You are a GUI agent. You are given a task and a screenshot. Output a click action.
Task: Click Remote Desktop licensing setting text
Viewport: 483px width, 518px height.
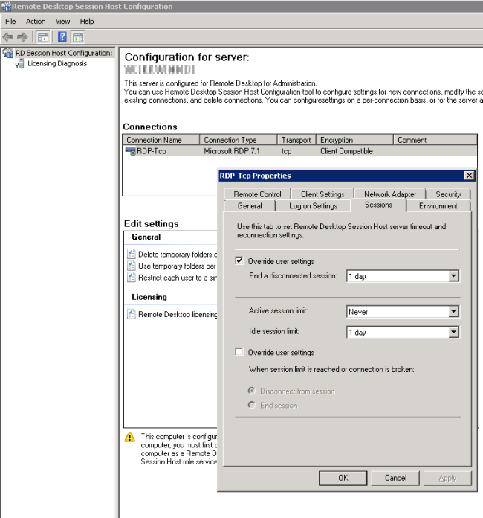(178, 314)
